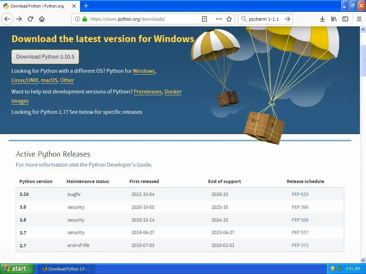Open PEP 596 release schedule
Viewport: 366px width, 274px height.
(300, 207)
